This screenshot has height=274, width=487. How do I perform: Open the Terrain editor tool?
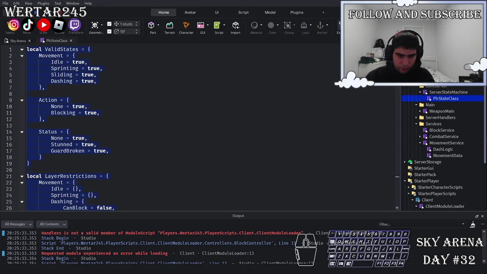[170, 25]
